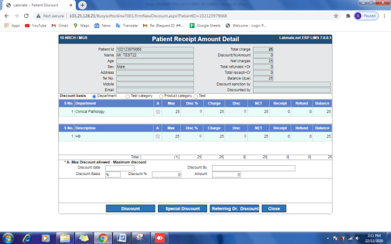Screen dimensions: 391x244
Task: Click the browser address bar URL
Action: click(x=148, y=16)
